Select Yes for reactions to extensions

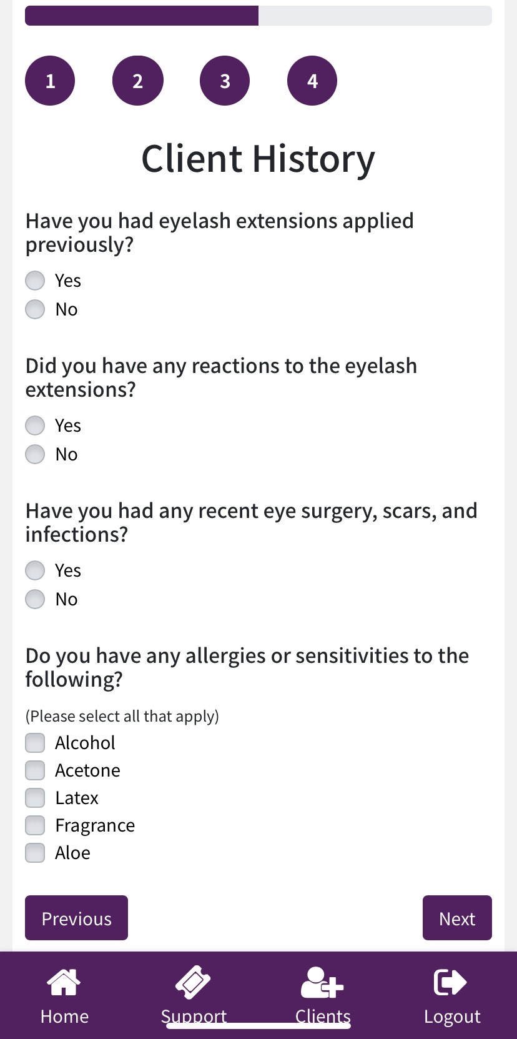click(35, 425)
